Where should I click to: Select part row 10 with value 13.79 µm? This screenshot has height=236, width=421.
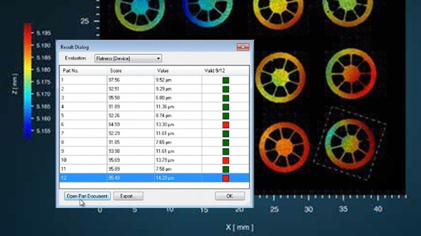tap(154, 160)
